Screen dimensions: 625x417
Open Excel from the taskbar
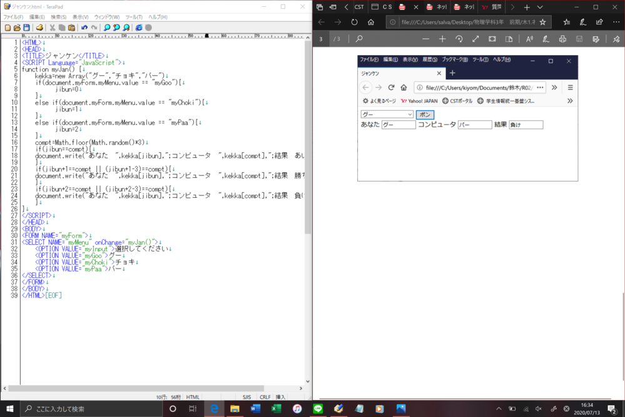pos(276,409)
